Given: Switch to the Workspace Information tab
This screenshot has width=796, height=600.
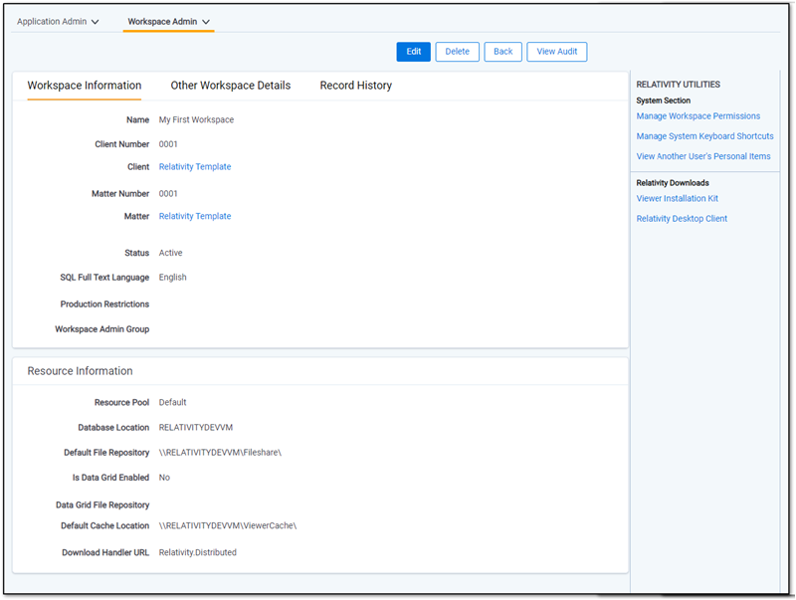Looking at the screenshot, I should coord(85,86).
